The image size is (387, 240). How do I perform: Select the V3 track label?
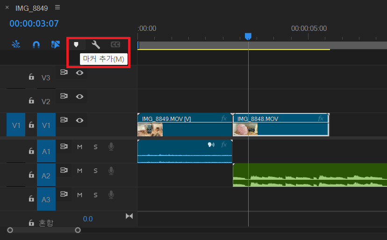point(46,78)
